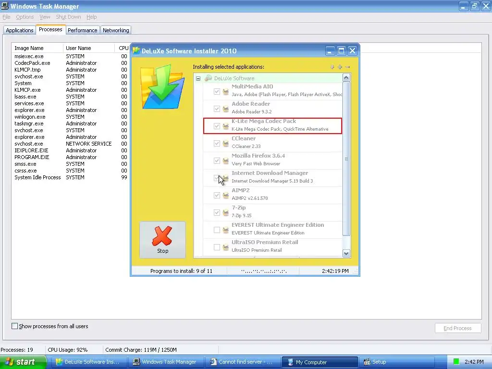Select the CodecPack.exe process row
The width and height of the screenshot is (492, 369).
(71, 63)
